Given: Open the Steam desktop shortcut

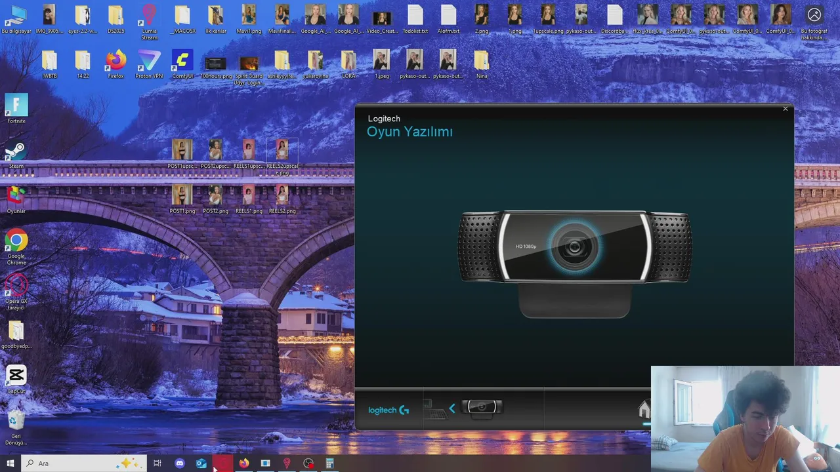Looking at the screenshot, I should pyautogui.click(x=16, y=155).
